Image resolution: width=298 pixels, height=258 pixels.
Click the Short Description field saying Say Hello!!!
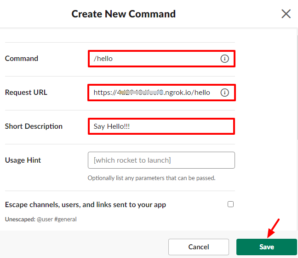tap(161, 126)
